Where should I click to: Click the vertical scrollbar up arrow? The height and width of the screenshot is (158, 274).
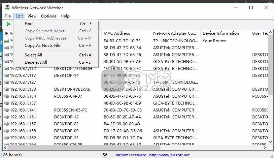pyautogui.click(x=270, y=32)
